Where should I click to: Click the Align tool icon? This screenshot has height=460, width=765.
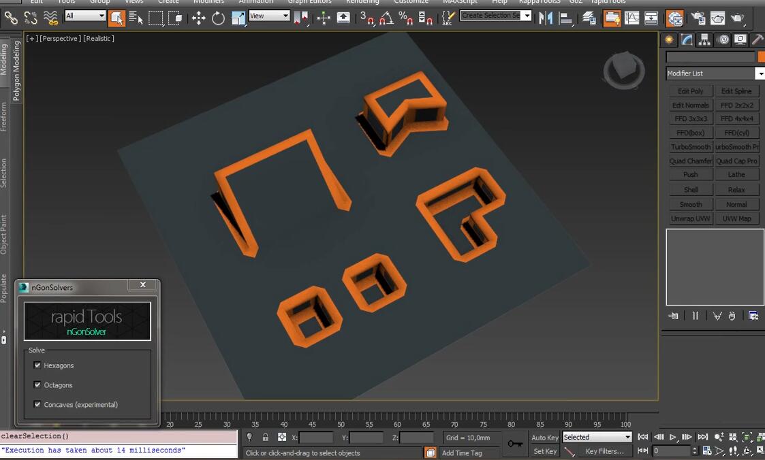(x=565, y=18)
